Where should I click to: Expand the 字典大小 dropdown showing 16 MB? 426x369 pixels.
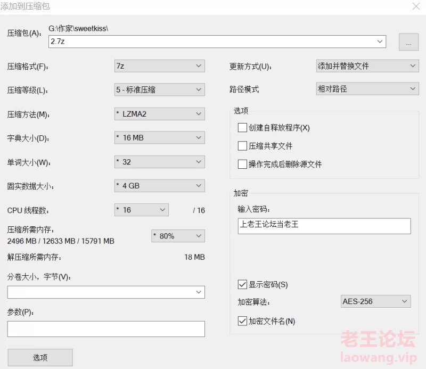159,138
